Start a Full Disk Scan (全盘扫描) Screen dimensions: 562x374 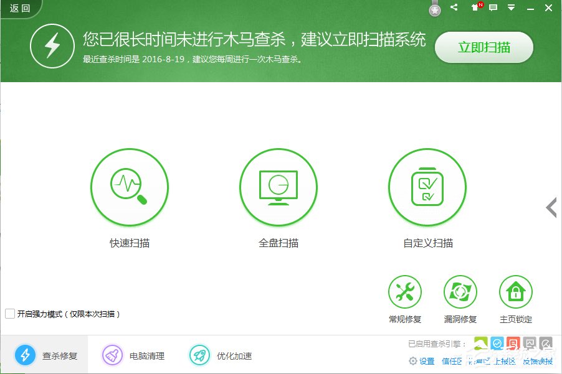click(279, 187)
